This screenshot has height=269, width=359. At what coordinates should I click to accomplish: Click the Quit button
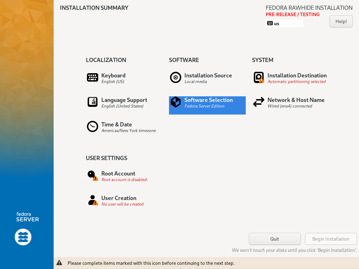[275, 239]
